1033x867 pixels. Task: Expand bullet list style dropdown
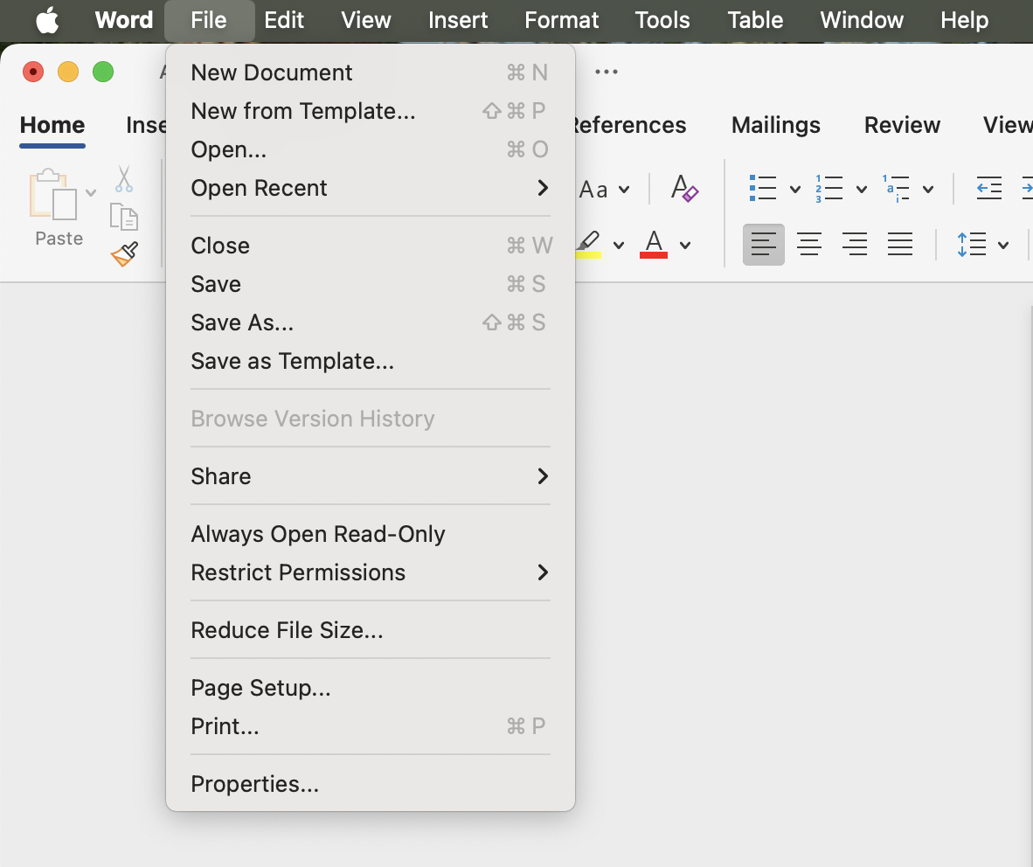(x=795, y=190)
